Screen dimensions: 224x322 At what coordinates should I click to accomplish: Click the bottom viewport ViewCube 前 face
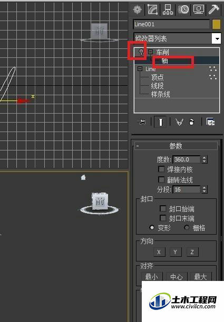pyautogui.click(x=100, y=202)
